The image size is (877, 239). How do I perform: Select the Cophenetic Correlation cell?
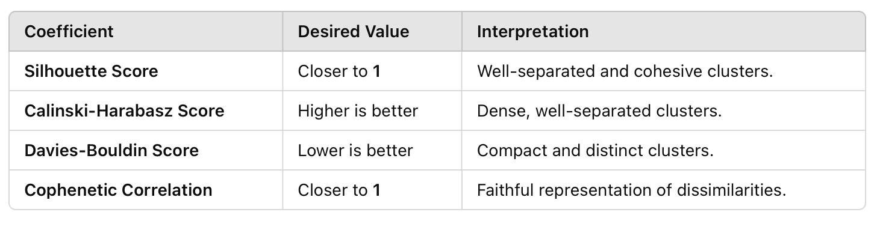(x=146, y=190)
